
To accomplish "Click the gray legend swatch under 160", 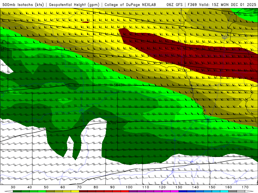I will (233, 191).
